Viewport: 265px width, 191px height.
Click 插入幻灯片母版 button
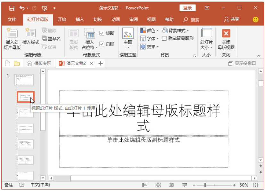12,39
